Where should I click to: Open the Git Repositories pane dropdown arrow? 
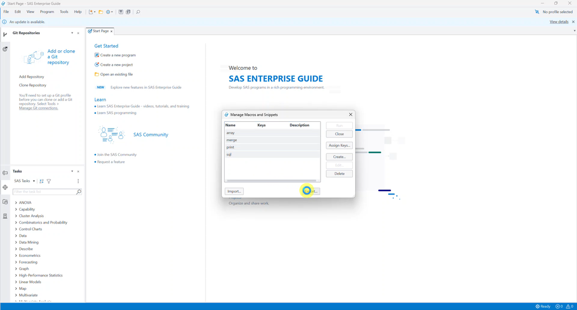(72, 33)
